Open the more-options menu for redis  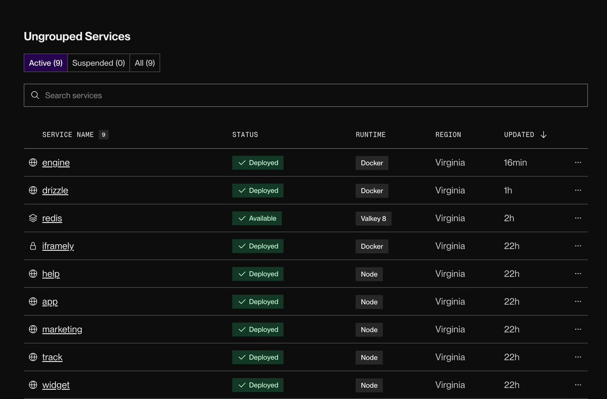pyautogui.click(x=578, y=218)
